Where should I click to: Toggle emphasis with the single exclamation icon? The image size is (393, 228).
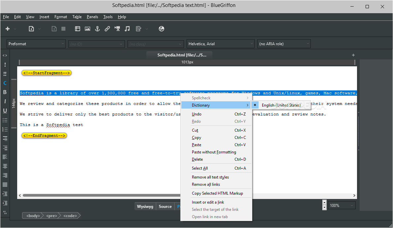click(5, 65)
